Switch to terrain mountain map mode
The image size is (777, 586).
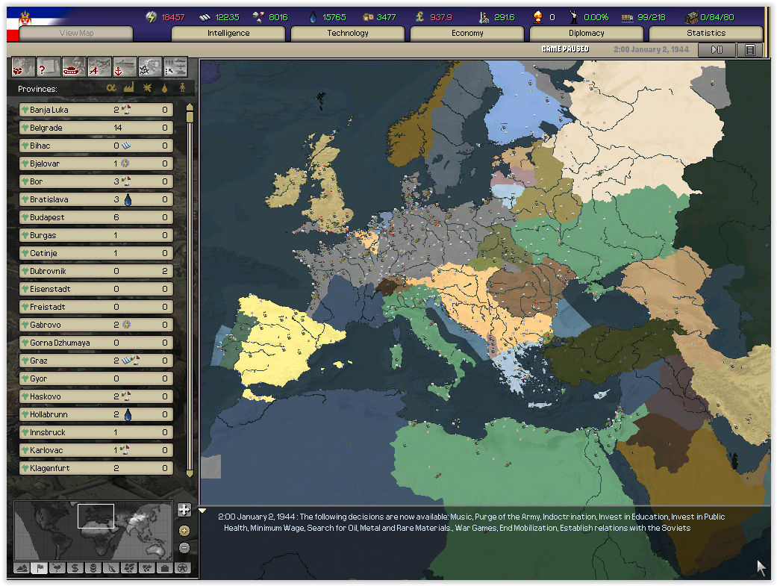pos(22,568)
